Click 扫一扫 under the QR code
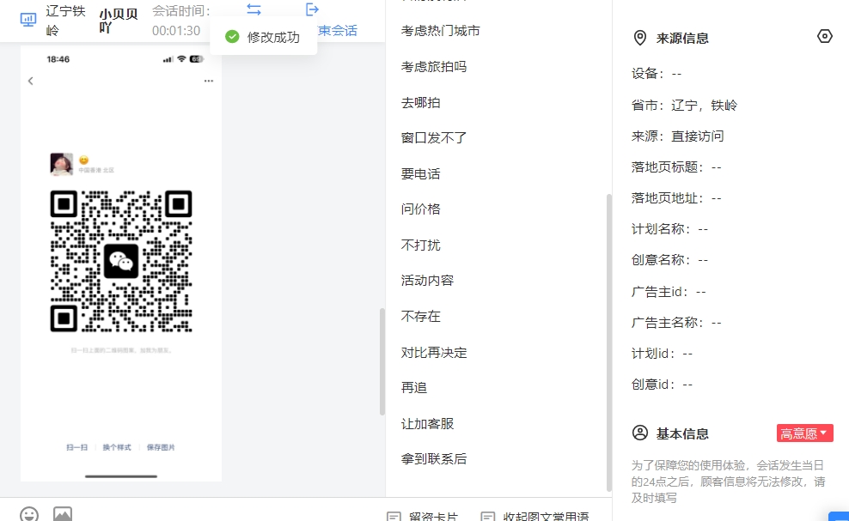 (76, 447)
